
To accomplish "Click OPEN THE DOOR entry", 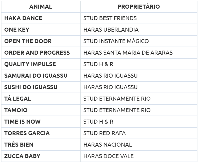I will point(28,41).
